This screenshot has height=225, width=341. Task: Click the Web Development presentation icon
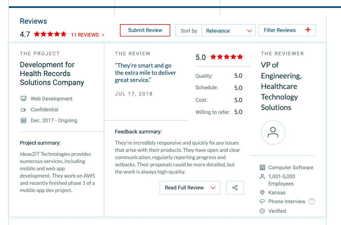(23, 99)
